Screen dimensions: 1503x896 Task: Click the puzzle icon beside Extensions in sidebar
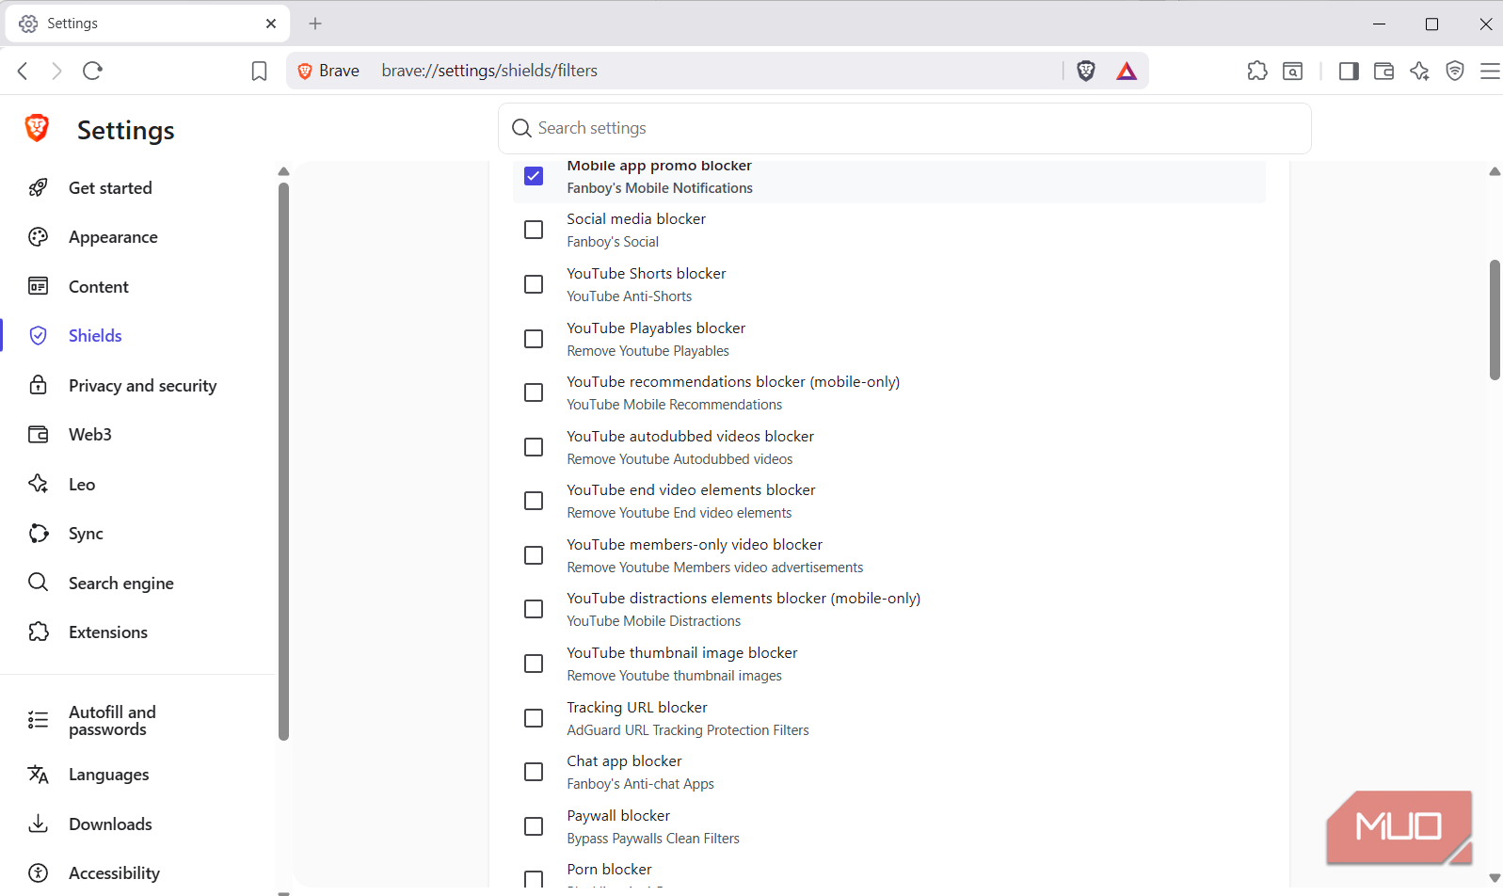(39, 632)
